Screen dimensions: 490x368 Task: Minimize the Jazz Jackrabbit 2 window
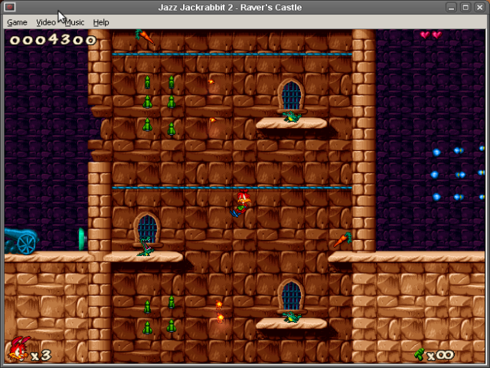pos(451,7)
